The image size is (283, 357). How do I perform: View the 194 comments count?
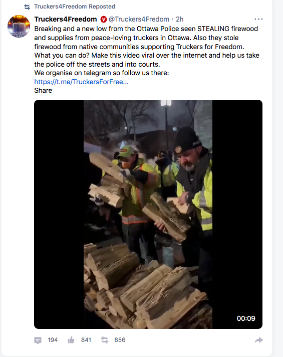[x=53, y=340]
